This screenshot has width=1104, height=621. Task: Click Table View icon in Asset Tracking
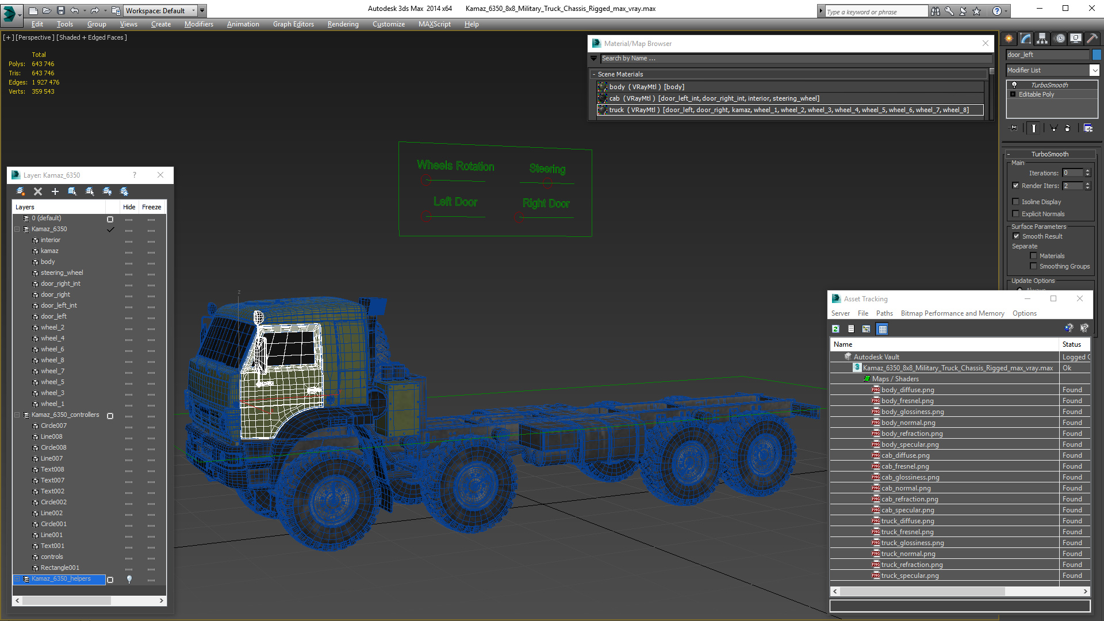(x=883, y=329)
